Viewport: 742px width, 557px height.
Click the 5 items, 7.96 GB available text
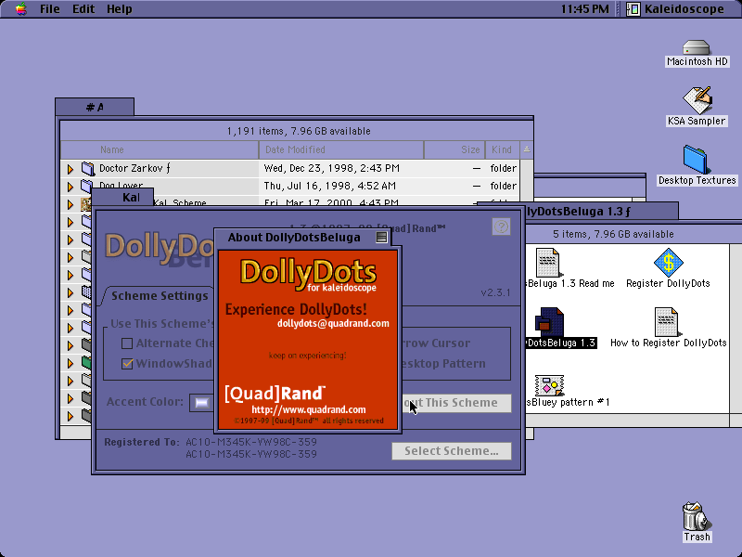(613, 235)
